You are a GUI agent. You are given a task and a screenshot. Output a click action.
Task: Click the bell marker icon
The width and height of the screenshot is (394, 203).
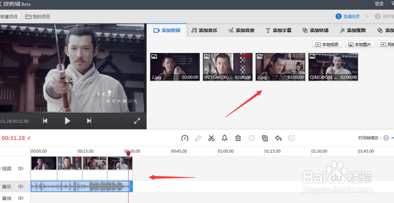(x=225, y=138)
